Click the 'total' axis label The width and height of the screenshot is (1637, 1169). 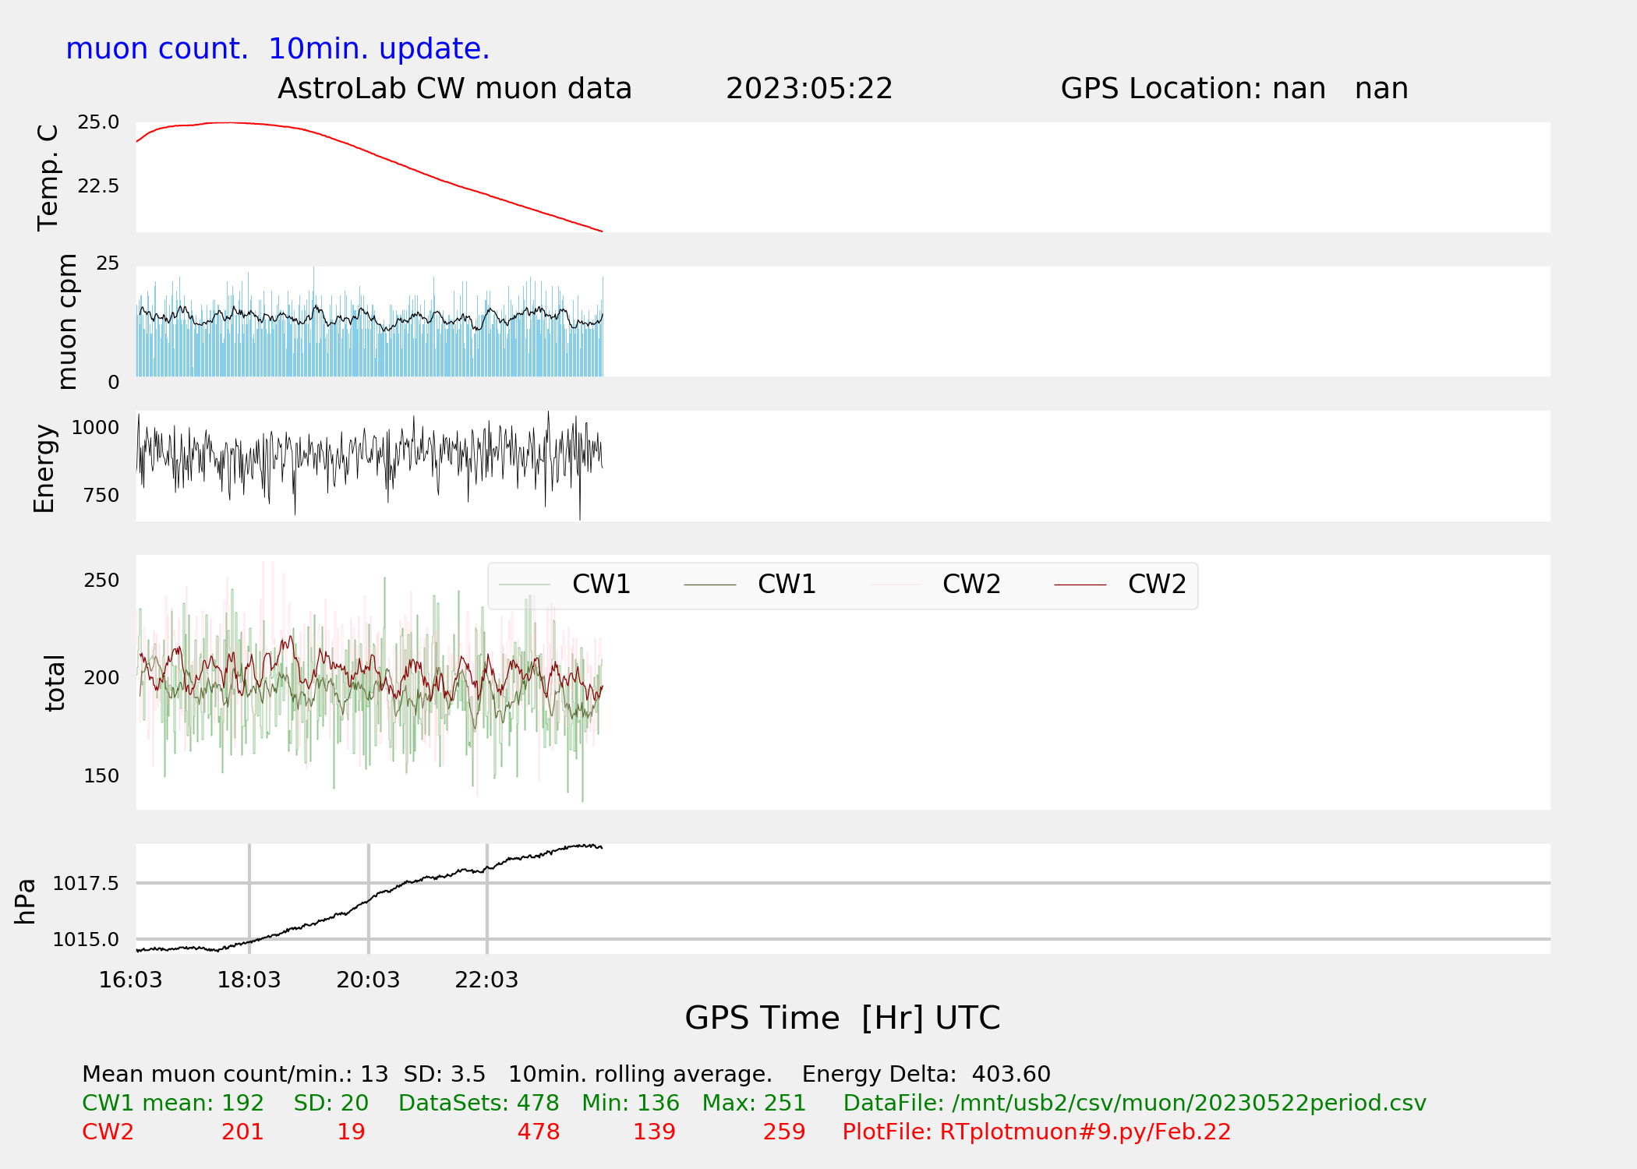pyautogui.click(x=55, y=683)
